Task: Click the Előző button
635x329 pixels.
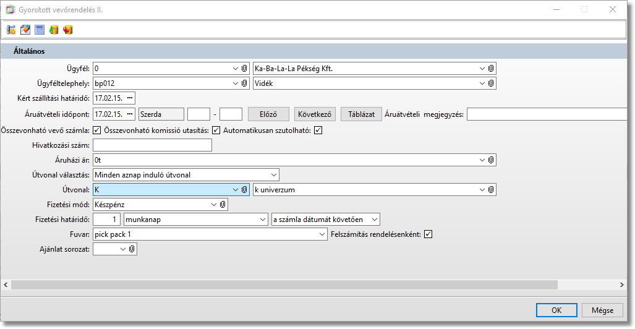Action: coord(268,114)
